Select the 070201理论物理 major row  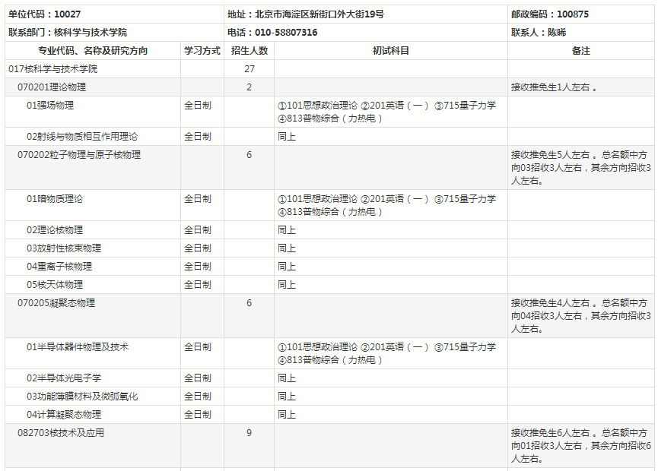click(52, 87)
